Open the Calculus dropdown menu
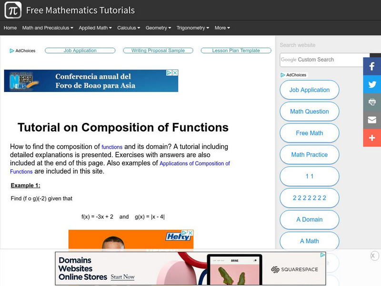This screenshot has height=286, width=381. click(x=129, y=28)
